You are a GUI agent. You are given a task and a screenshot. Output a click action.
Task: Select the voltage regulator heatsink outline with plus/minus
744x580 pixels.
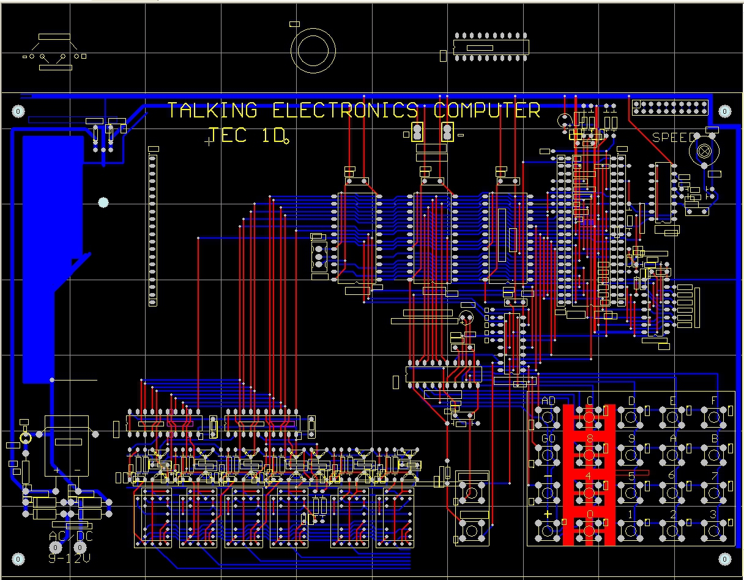[67, 447]
